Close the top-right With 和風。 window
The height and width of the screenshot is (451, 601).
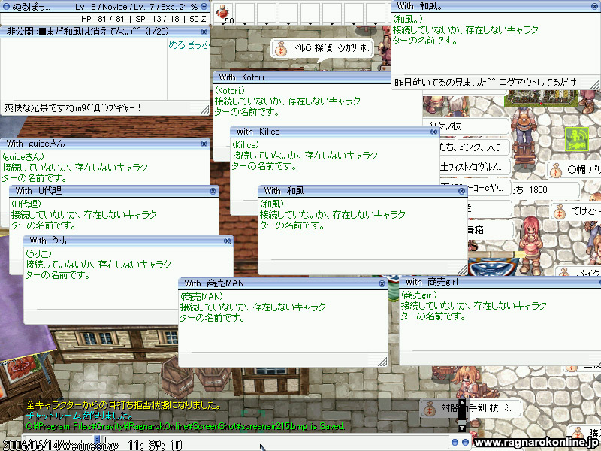click(594, 6)
